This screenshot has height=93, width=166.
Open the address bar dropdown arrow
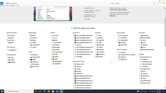(111, 3)
